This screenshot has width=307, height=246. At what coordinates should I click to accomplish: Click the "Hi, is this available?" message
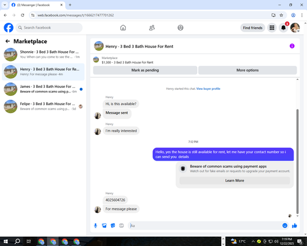[121, 104]
